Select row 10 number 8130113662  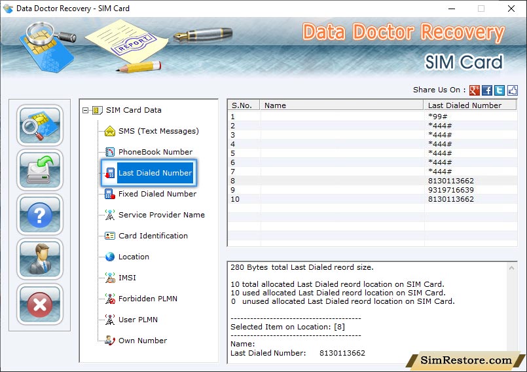pos(373,199)
